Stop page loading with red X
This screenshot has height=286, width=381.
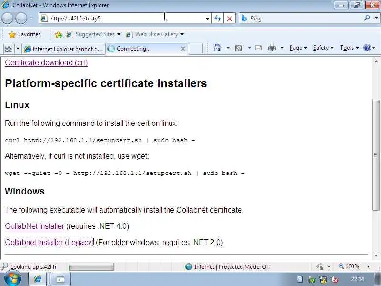click(230, 19)
